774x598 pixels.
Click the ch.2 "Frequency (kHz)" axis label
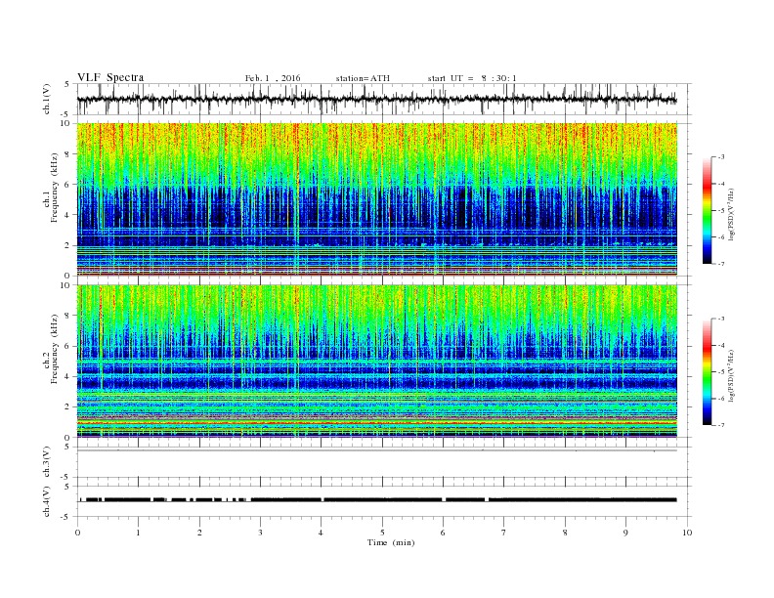coord(55,349)
